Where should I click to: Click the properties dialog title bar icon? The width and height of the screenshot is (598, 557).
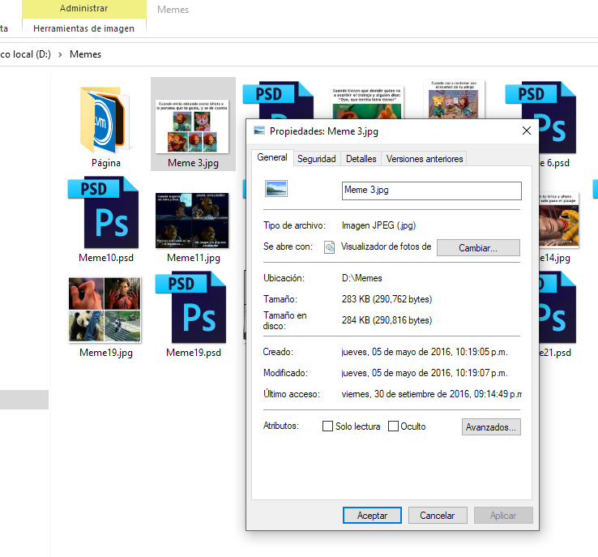[259, 131]
